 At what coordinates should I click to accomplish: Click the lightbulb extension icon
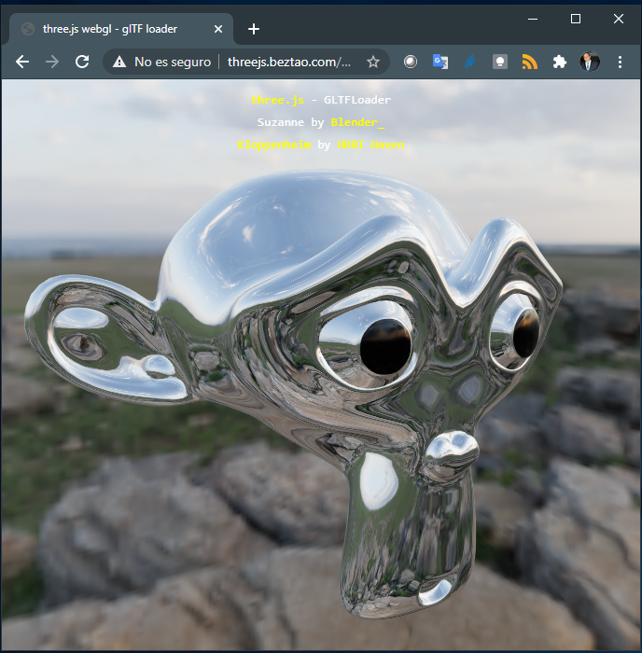pos(499,62)
